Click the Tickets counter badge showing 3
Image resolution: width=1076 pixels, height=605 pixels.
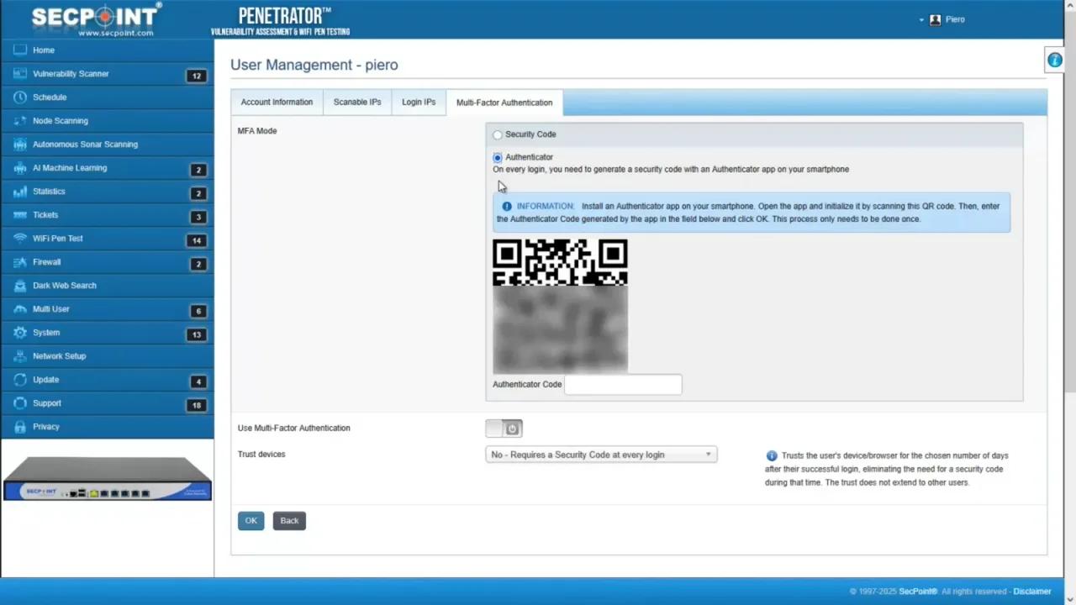coord(198,217)
